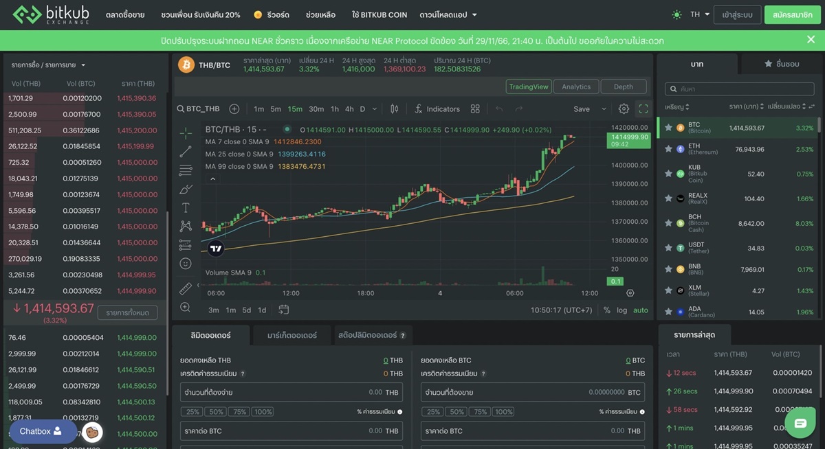
Task: Search symbol BTC_THB in chart toolbar
Action: pos(198,109)
